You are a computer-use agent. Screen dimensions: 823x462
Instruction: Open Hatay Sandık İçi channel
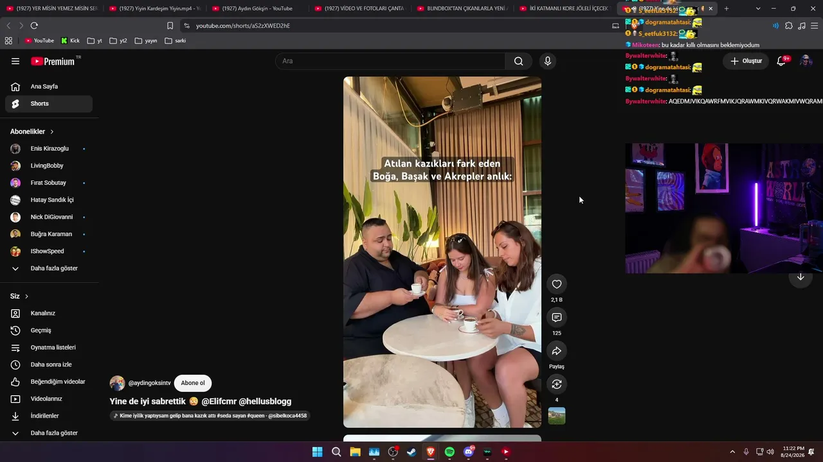[49, 200]
